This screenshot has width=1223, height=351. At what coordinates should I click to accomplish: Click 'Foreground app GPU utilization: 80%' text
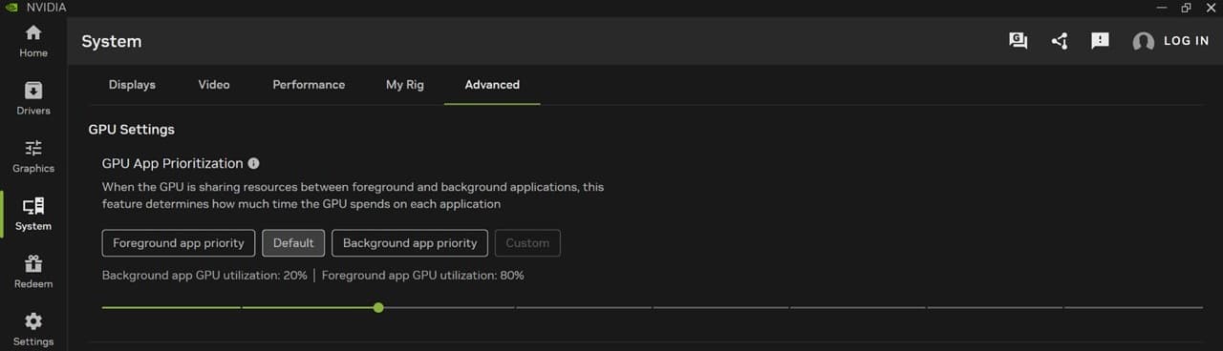[x=422, y=276]
